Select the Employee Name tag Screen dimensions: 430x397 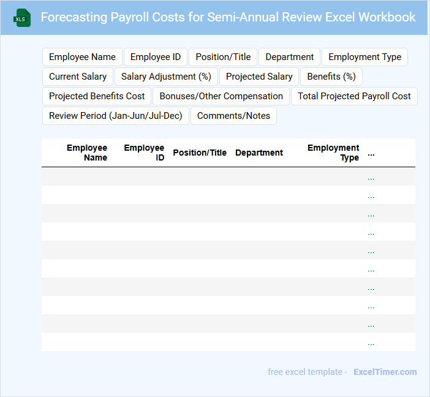tap(82, 57)
